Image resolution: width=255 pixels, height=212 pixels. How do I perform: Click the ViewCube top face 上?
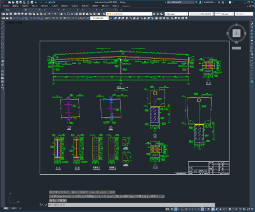click(236, 33)
